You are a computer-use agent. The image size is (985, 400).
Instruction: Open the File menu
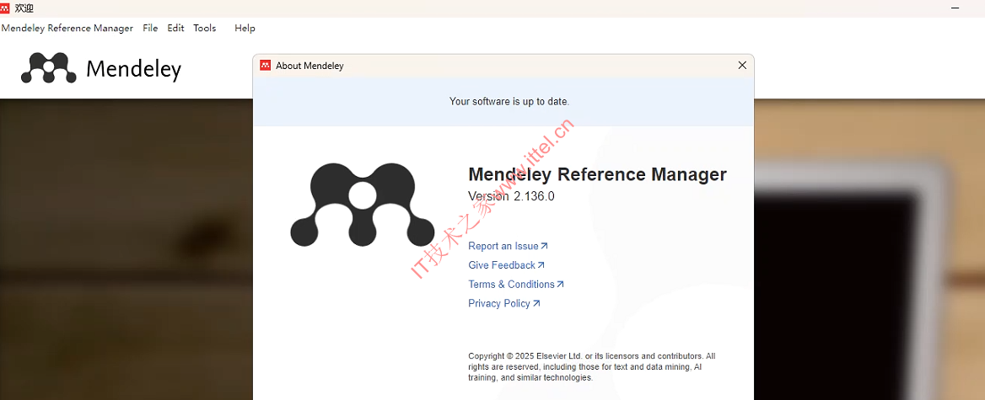tap(150, 29)
